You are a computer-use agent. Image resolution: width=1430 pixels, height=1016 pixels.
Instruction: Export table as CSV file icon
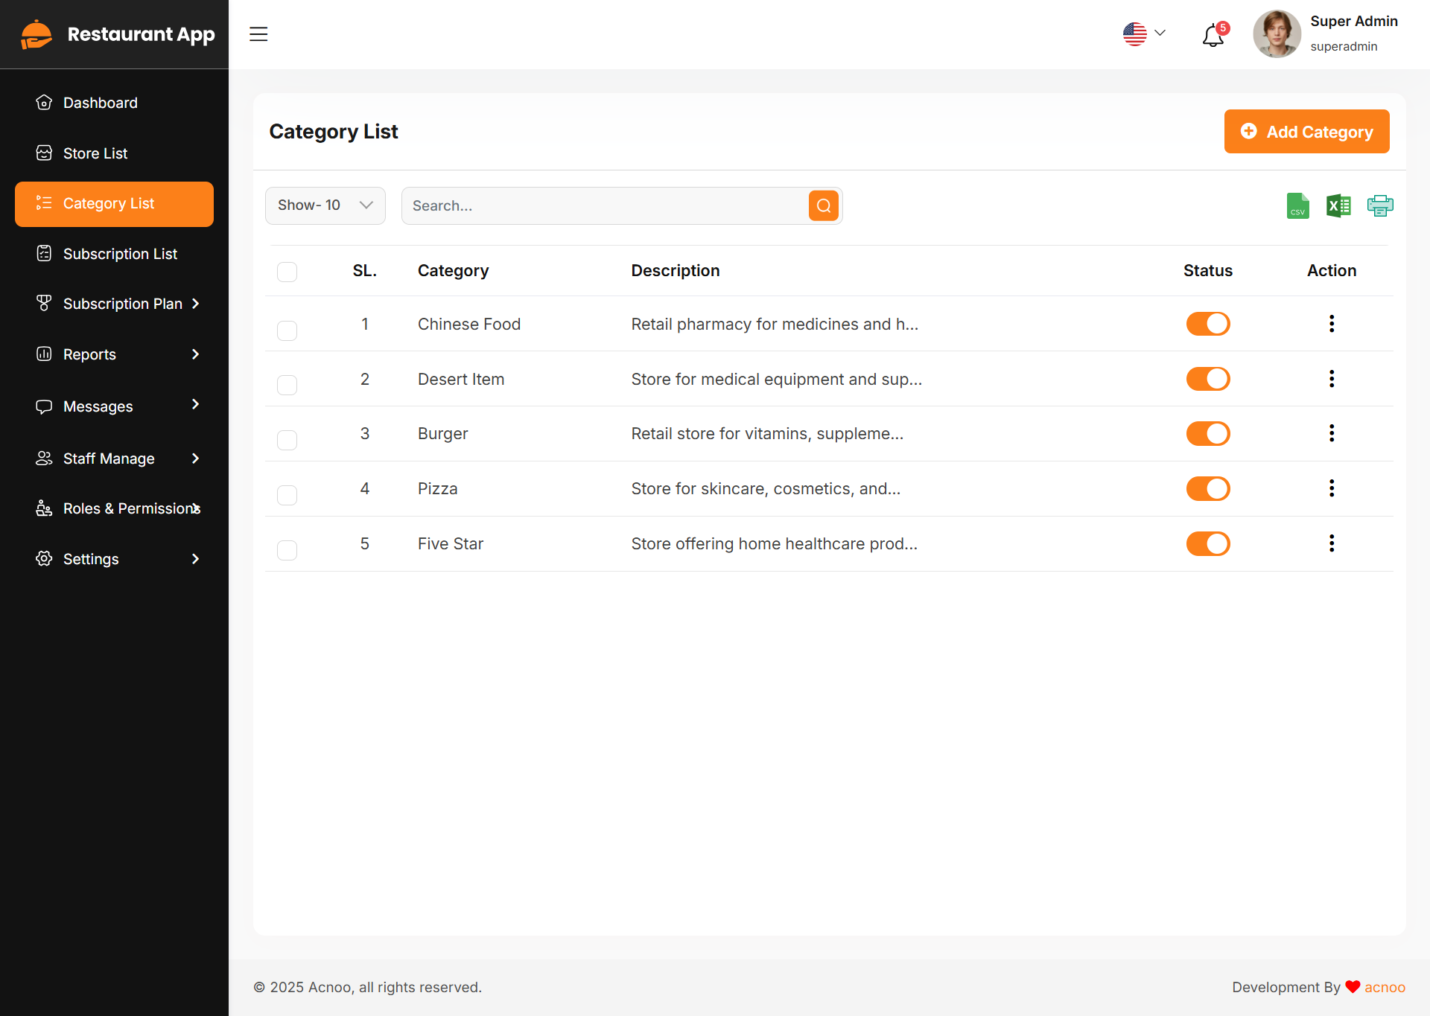point(1297,205)
